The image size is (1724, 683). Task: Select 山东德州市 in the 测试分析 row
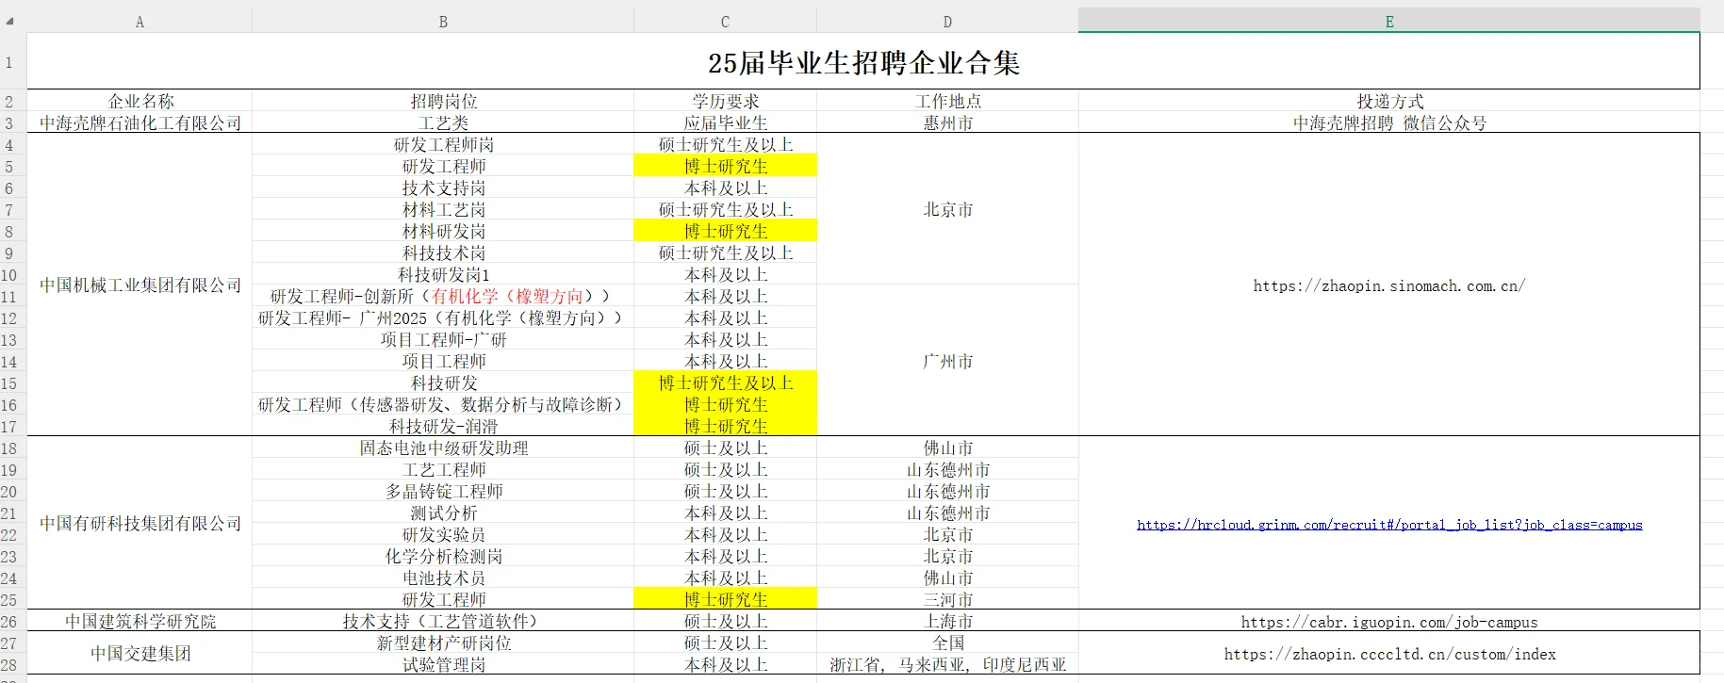[x=947, y=512]
